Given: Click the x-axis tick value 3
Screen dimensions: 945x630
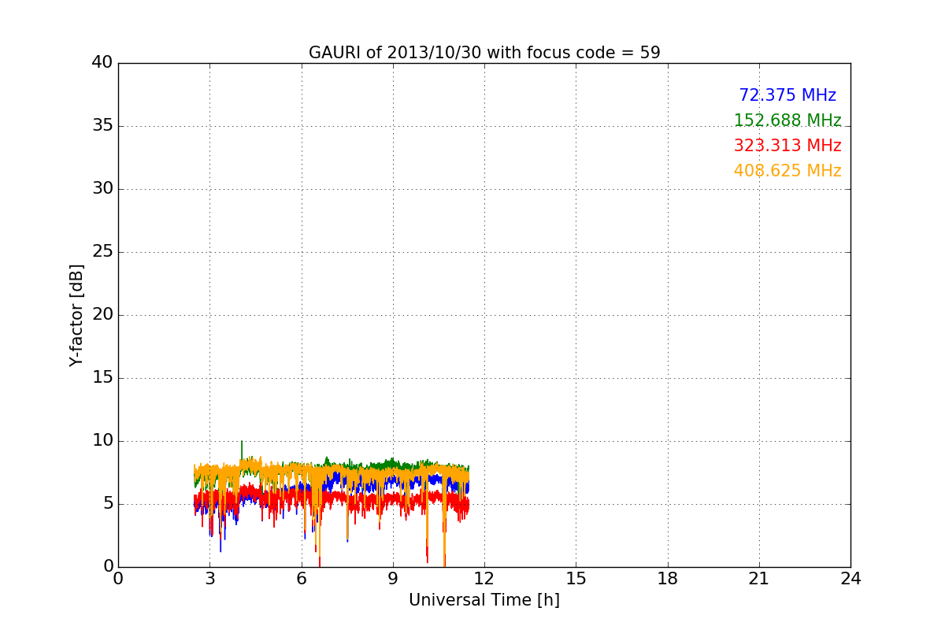Looking at the screenshot, I should coord(209,579).
